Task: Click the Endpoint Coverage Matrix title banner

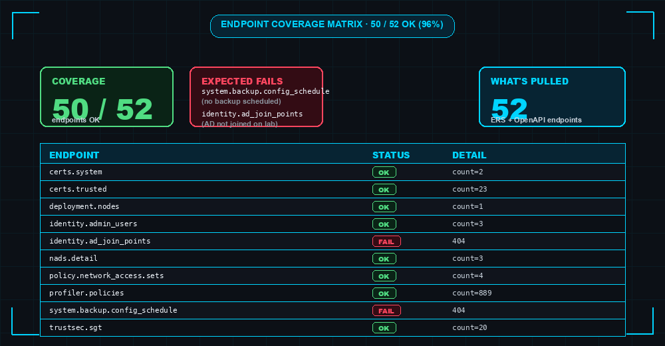Action: point(332,27)
